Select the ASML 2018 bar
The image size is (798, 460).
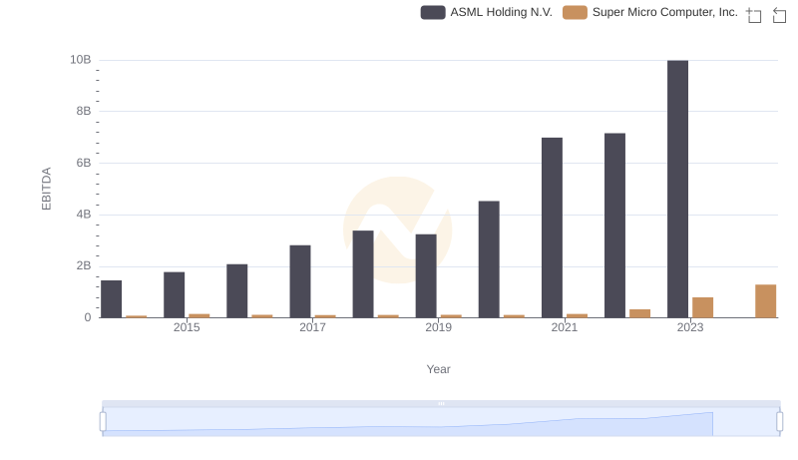pyautogui.click(x=363, y=274)
